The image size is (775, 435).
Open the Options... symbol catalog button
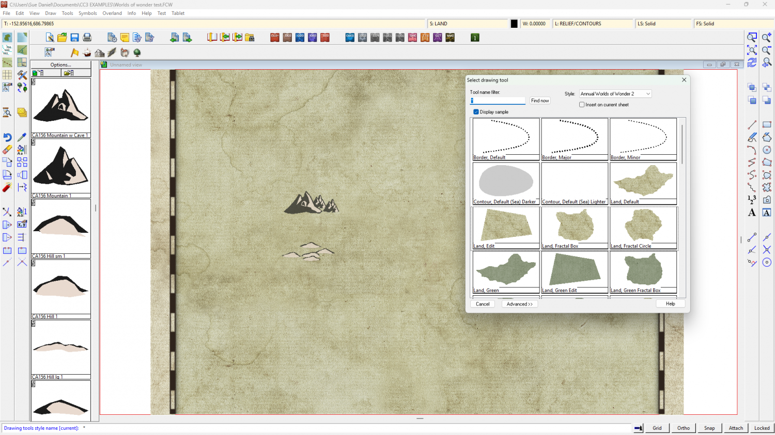[60, 65]
